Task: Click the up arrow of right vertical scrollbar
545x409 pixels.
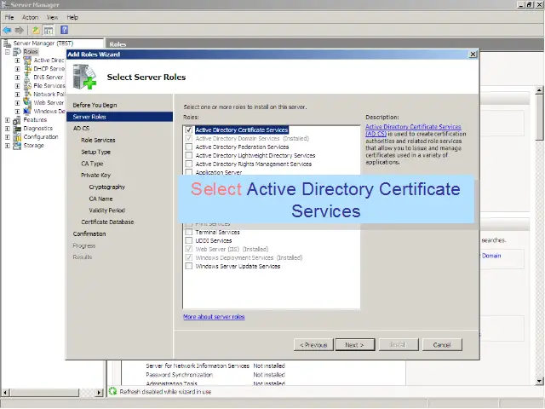Action: (539, 90)
